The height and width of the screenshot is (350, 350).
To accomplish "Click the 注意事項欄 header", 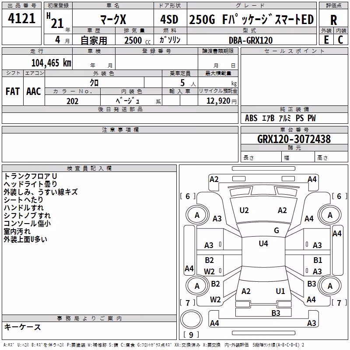I will [x=120, y=129].
